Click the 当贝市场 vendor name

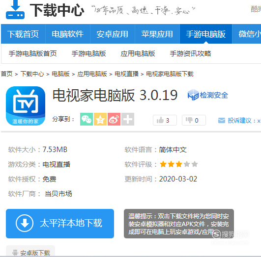coord(58,194)
